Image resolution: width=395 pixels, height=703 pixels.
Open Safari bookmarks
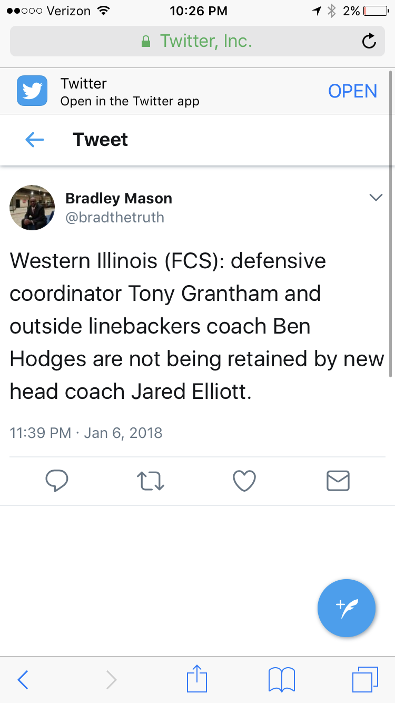[x=282, y=679]
